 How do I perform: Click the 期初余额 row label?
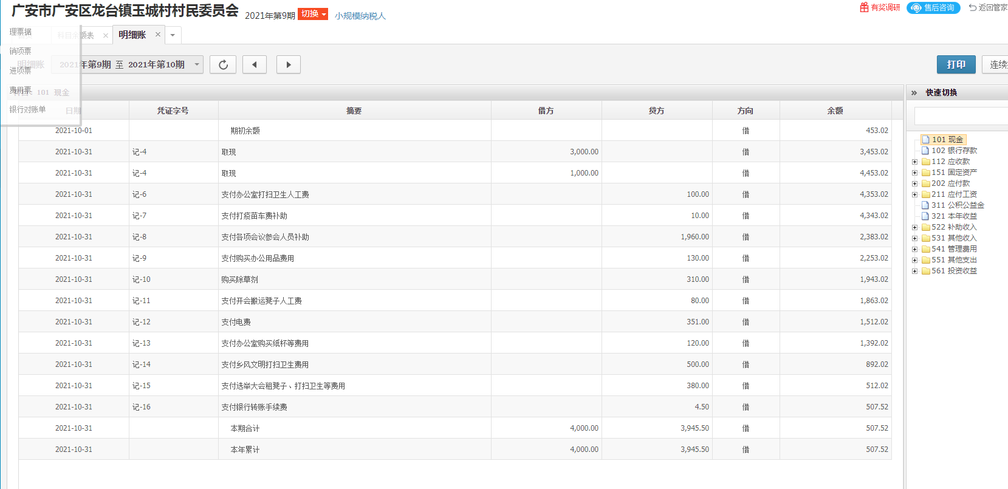245,131
